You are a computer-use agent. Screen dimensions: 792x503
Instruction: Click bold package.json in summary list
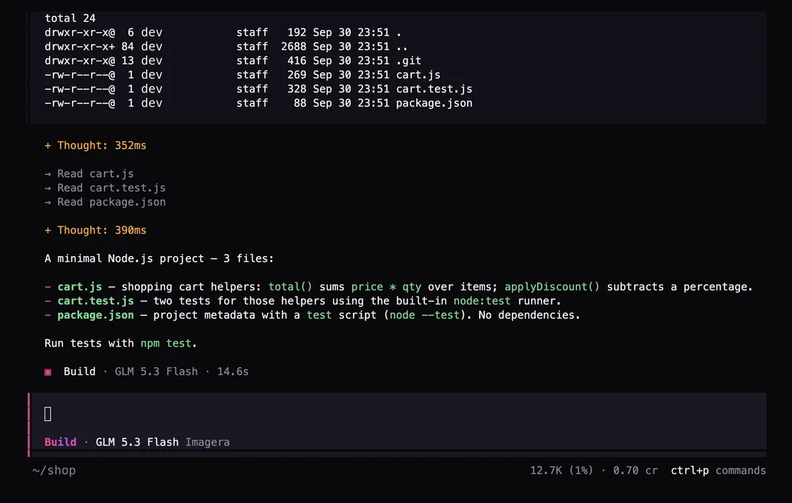tap(95, 315)
